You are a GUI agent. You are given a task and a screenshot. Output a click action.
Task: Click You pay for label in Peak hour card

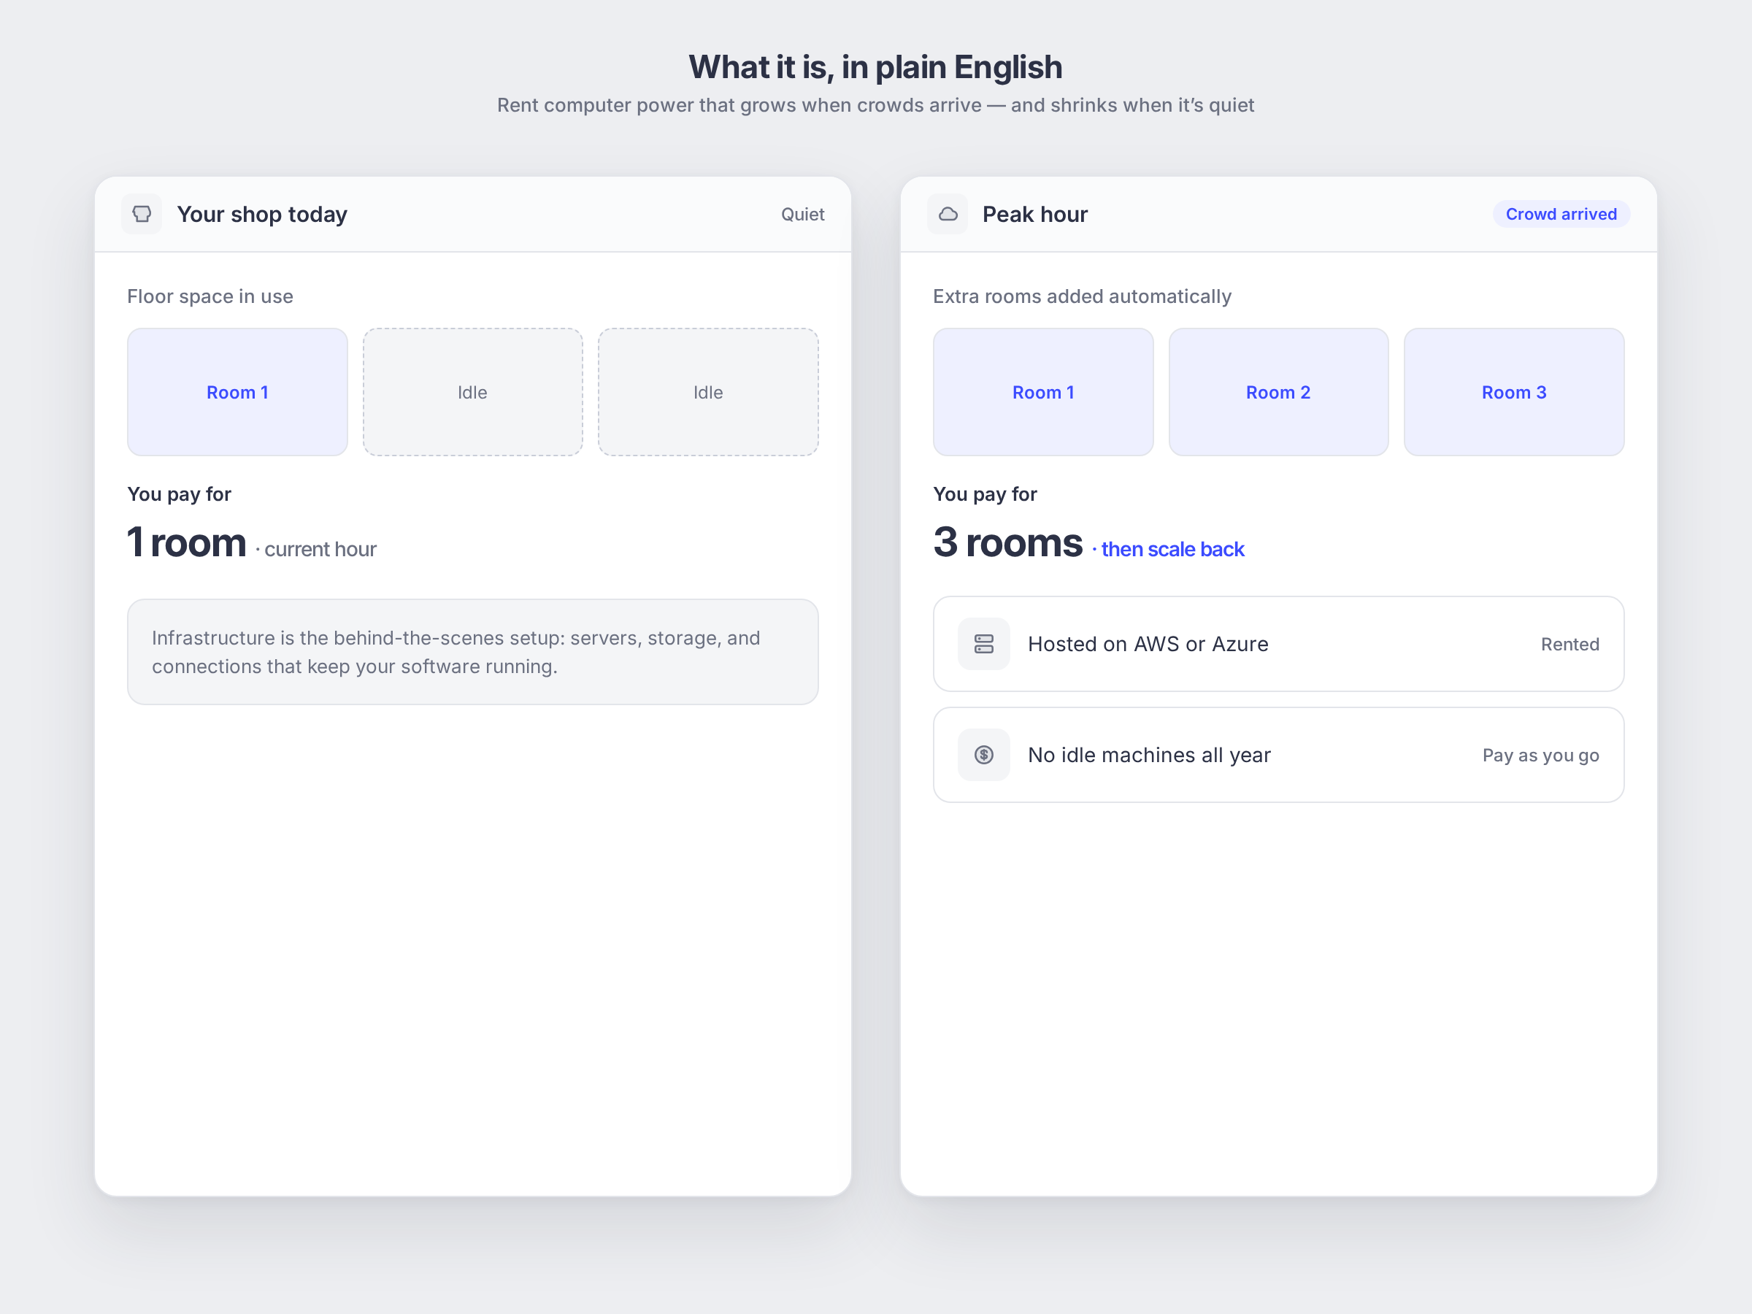[x=985, y=494]
